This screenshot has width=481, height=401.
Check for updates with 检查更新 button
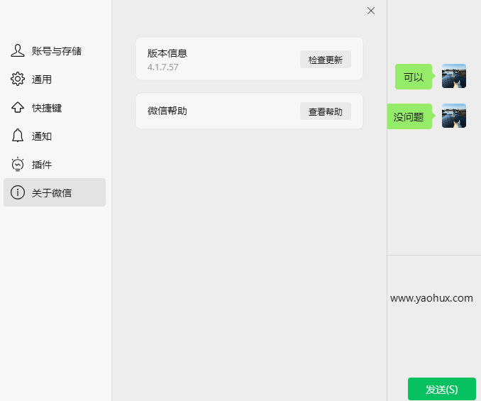point(326,60)
